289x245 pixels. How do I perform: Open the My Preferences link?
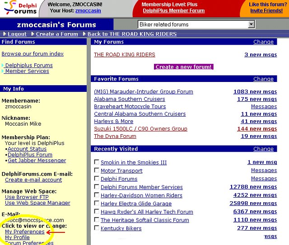tap(25, 231)
